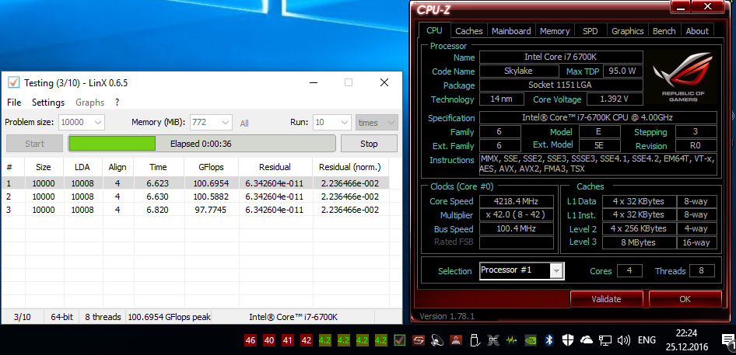
Task: Click the Stop button in LinX
Action: click(x=369, y=144)
